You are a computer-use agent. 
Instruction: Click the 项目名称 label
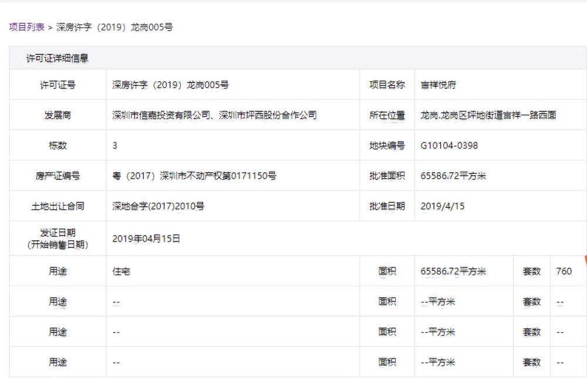point(387,85)
